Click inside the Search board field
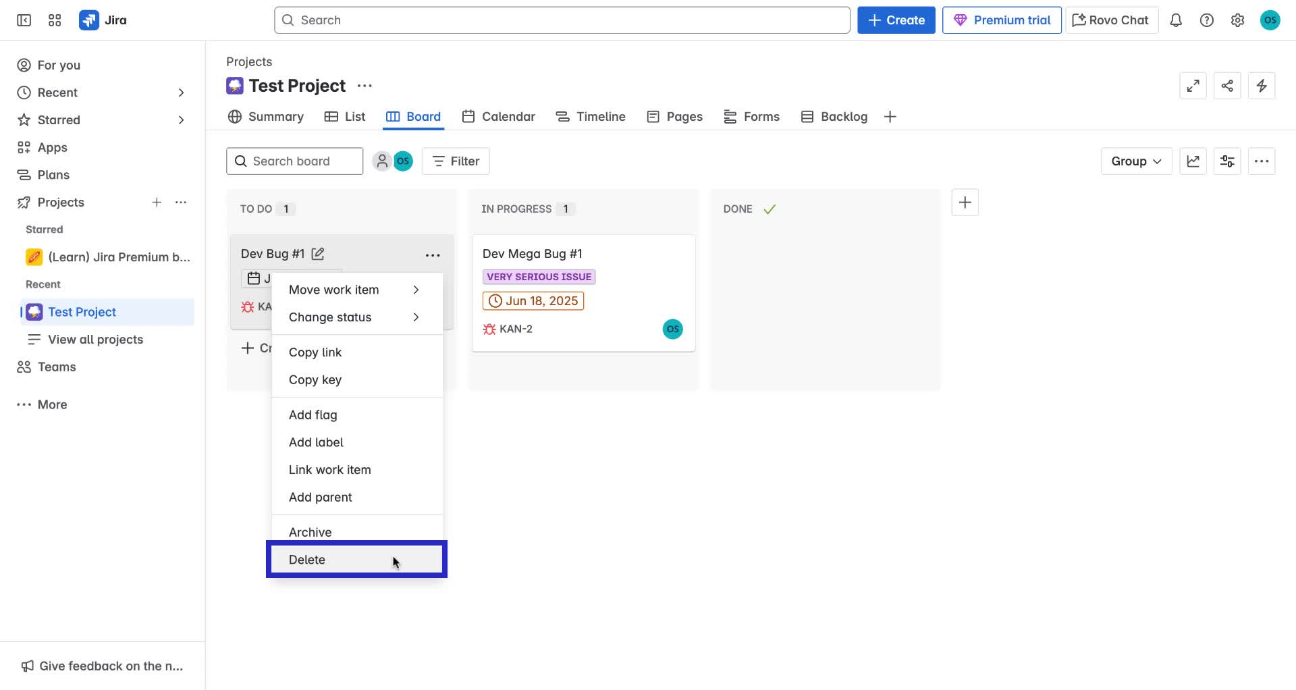The image size is (1296, 690). (294, 161)
